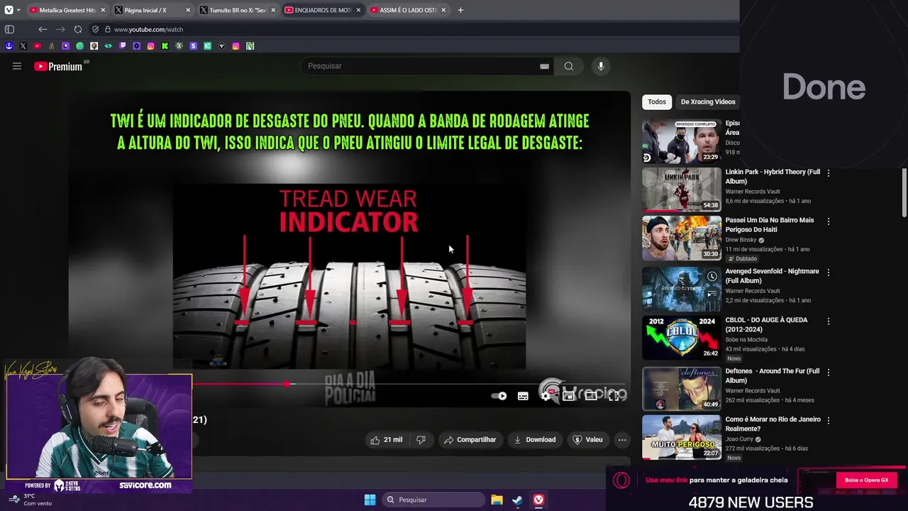Open options menu for CBLOL video
Viewport: 908px width, 511px height.
[828, 321]
